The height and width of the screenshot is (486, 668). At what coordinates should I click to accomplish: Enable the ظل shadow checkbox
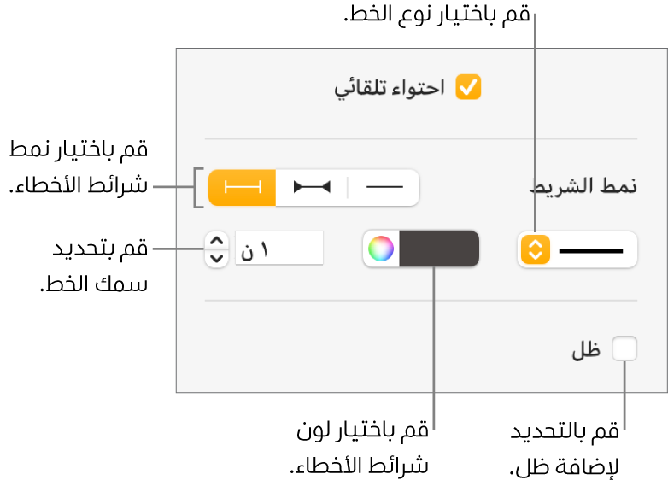tap(625, 349)
